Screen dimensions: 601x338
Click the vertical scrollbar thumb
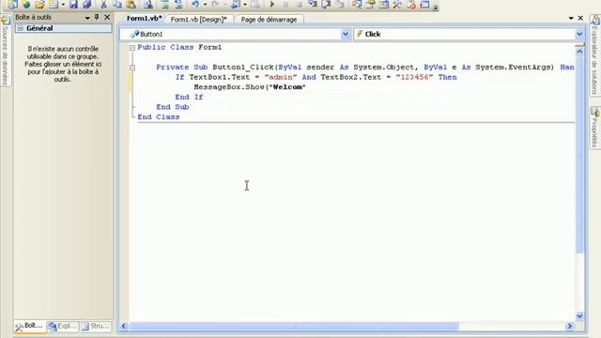point(579,154)
